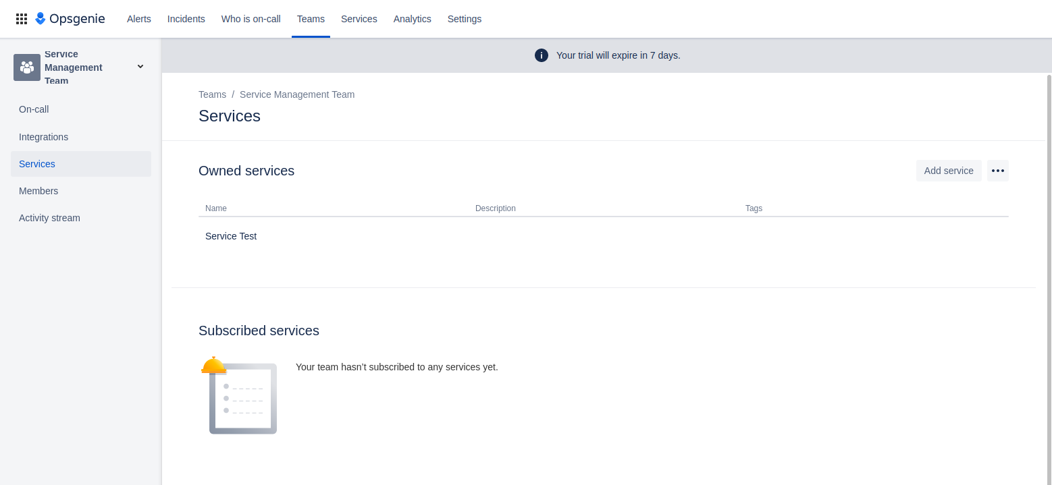Open the three-dot more actions menu

[x=998, y=171]
